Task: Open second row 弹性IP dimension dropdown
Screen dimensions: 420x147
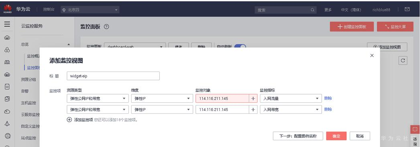Action: pyautogui.click(x=162, y=109)
